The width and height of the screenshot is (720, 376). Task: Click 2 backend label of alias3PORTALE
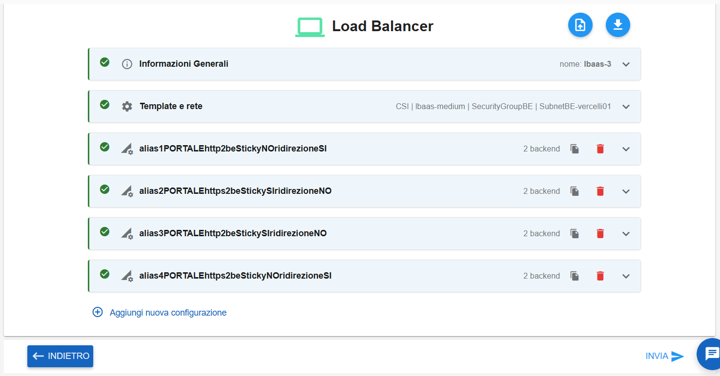541,234
